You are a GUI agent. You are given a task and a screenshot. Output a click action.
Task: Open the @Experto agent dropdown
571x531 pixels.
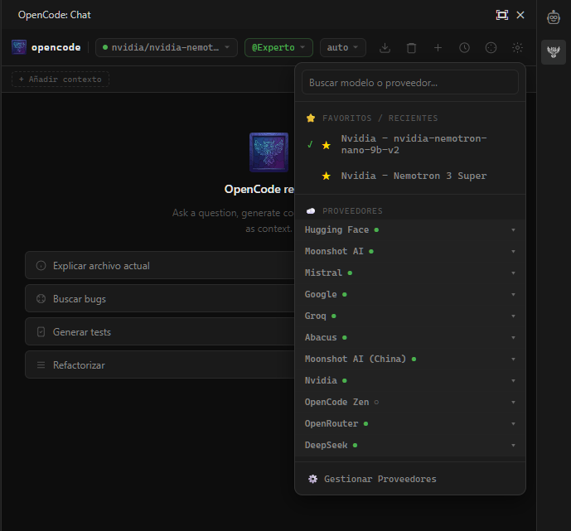pos(278,48)
